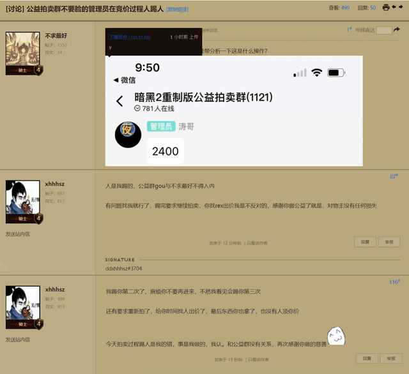Click the 涛哥 chat avatar in screenshot

point(128,135)
